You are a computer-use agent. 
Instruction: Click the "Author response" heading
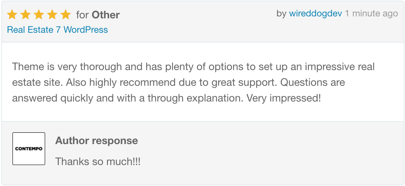(97, 141)
